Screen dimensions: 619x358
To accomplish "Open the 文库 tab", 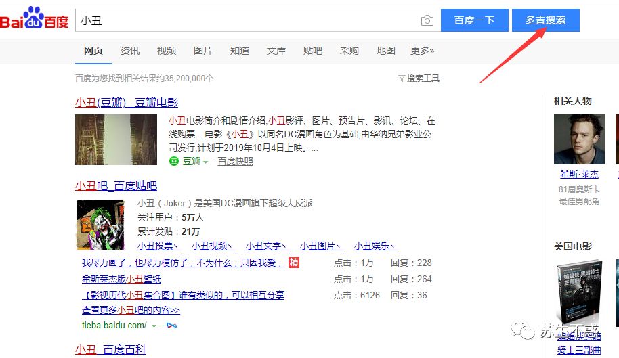I will coord(276,51).
